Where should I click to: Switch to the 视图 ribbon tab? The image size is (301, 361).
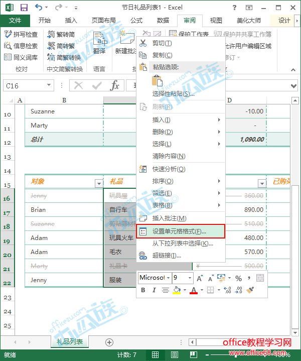[x=216, y=21]
